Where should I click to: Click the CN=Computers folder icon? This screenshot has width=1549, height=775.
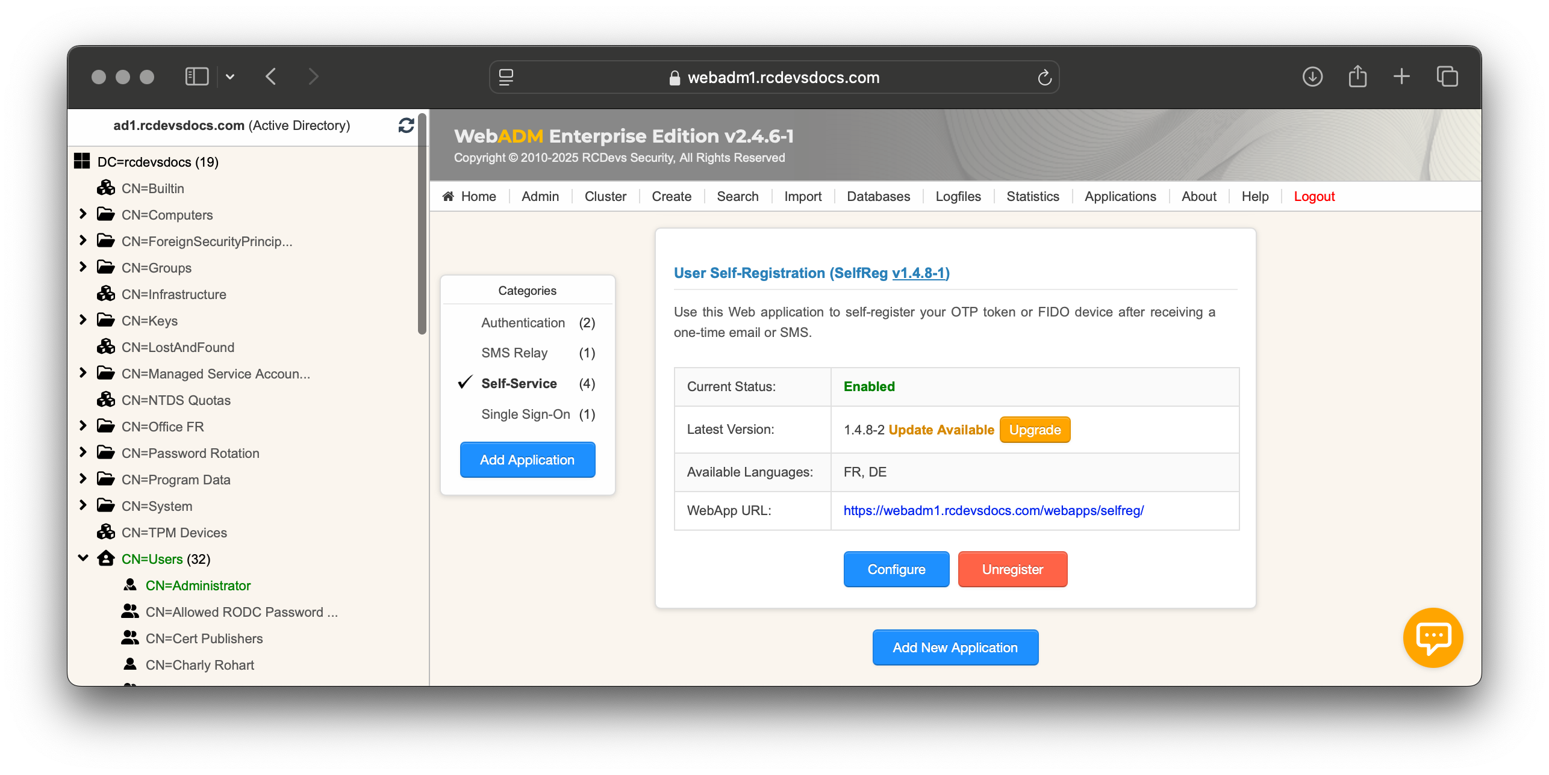[106, 214]
